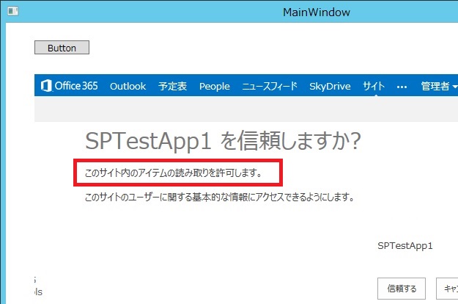Viewport: 458px width, 304px height.
Task: Open Outlook from the navigation bar
Action: click(128, 86)
